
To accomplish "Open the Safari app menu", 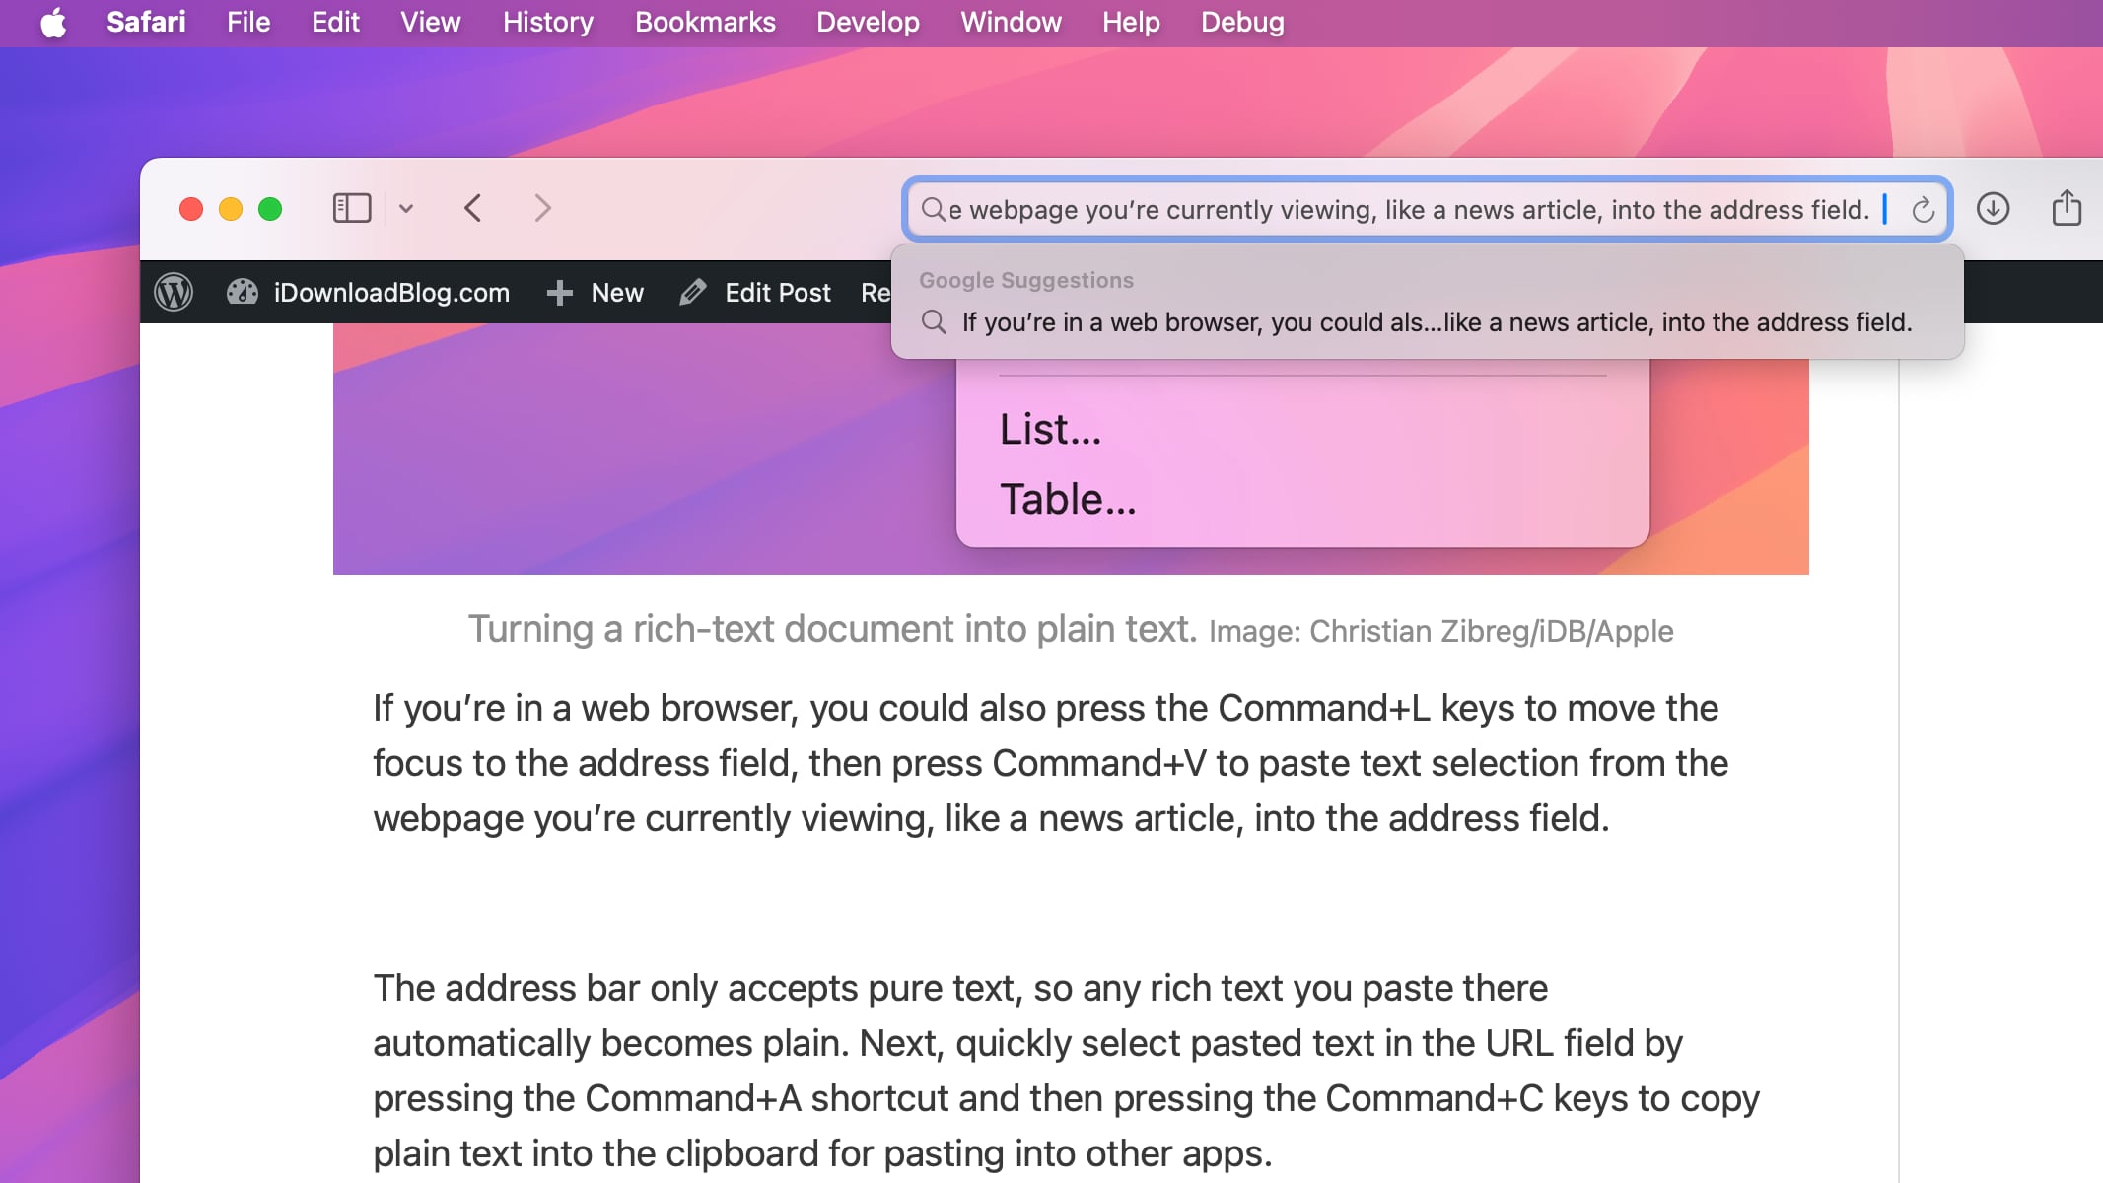I will (146, 22).
